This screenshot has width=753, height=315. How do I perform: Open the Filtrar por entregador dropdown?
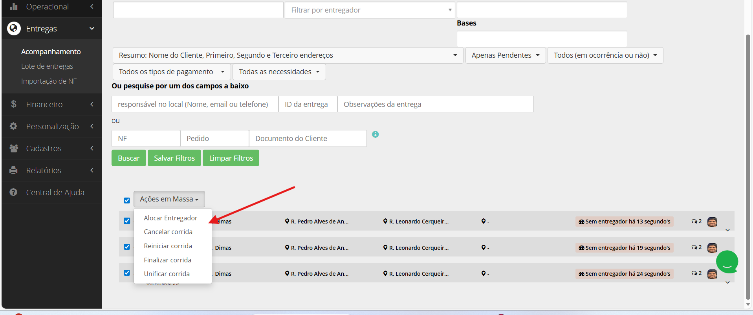tap(370, 10)
